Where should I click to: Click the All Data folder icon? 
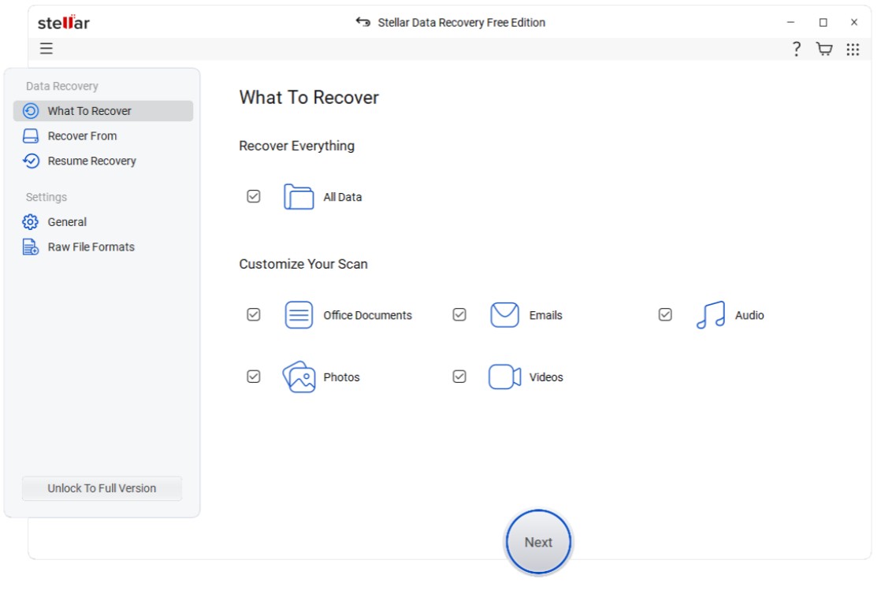pyautogui.click(x=299, y=197)
